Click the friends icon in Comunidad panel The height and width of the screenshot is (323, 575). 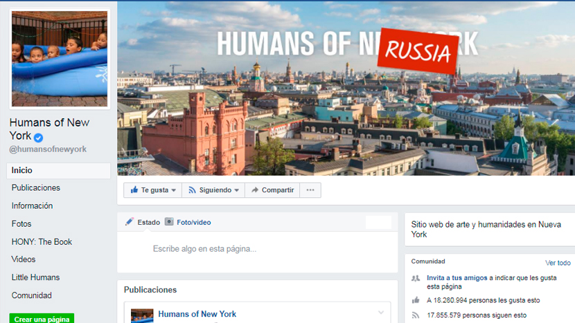[416, 278]
